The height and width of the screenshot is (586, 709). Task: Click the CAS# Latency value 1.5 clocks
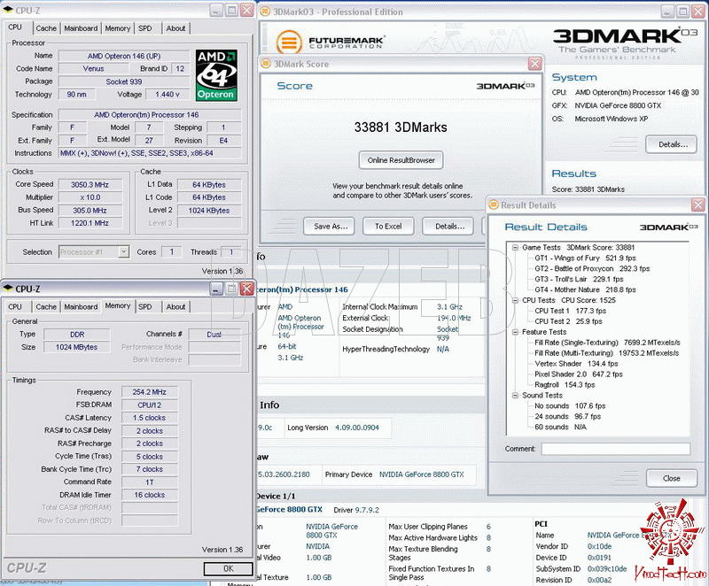click(149, 418)
